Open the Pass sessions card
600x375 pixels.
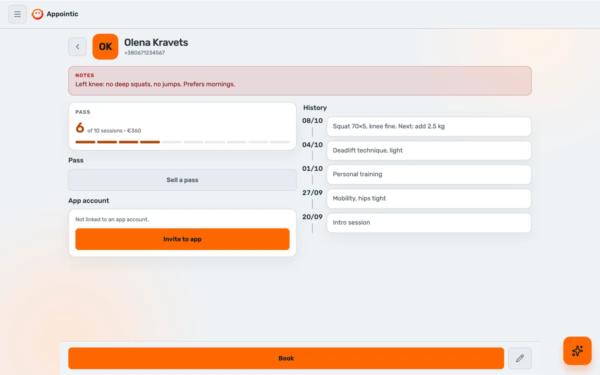point(182,126)
